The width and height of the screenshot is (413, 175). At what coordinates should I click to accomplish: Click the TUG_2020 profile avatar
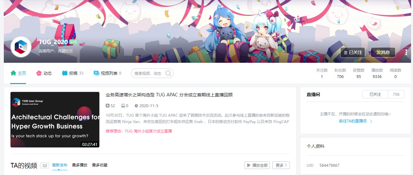click(21, 47)
